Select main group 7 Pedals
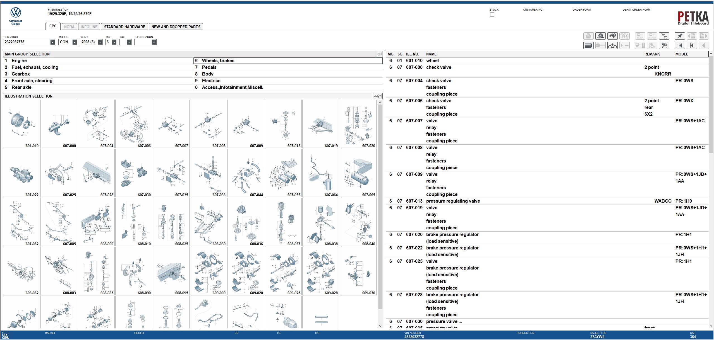 (x=288, y=67)
